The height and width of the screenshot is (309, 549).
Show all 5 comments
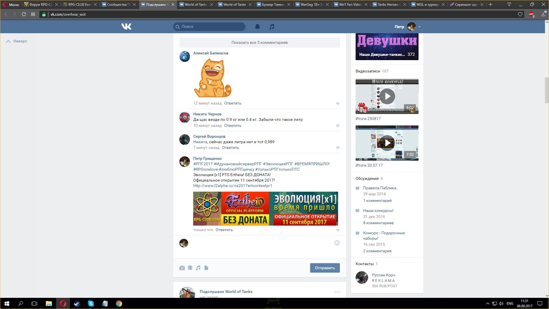click(x=259, y=42)
